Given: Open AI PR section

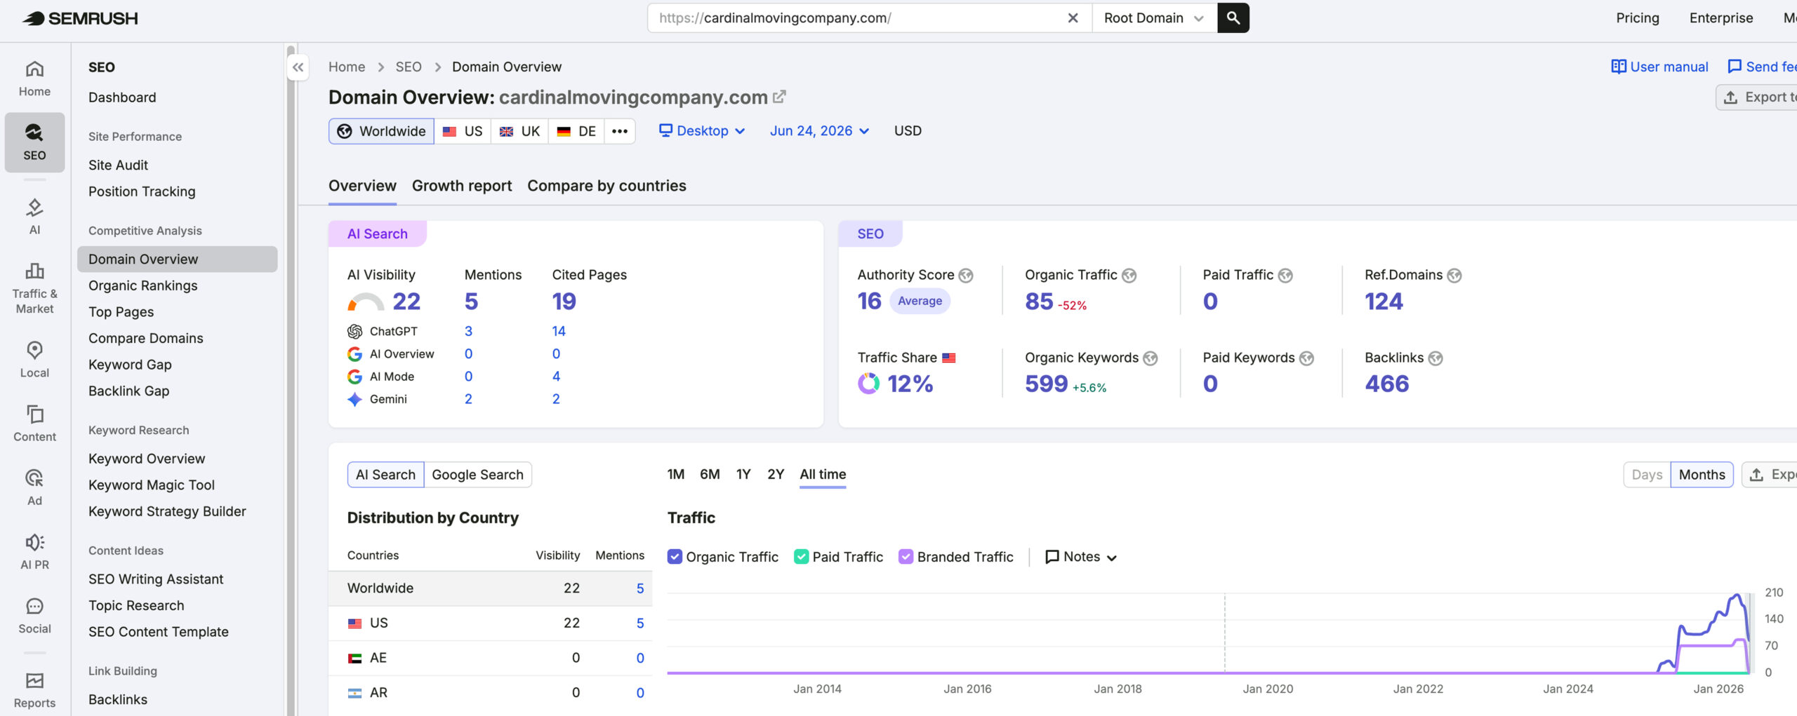Looking at the screenshot, I should click(34, 551).
